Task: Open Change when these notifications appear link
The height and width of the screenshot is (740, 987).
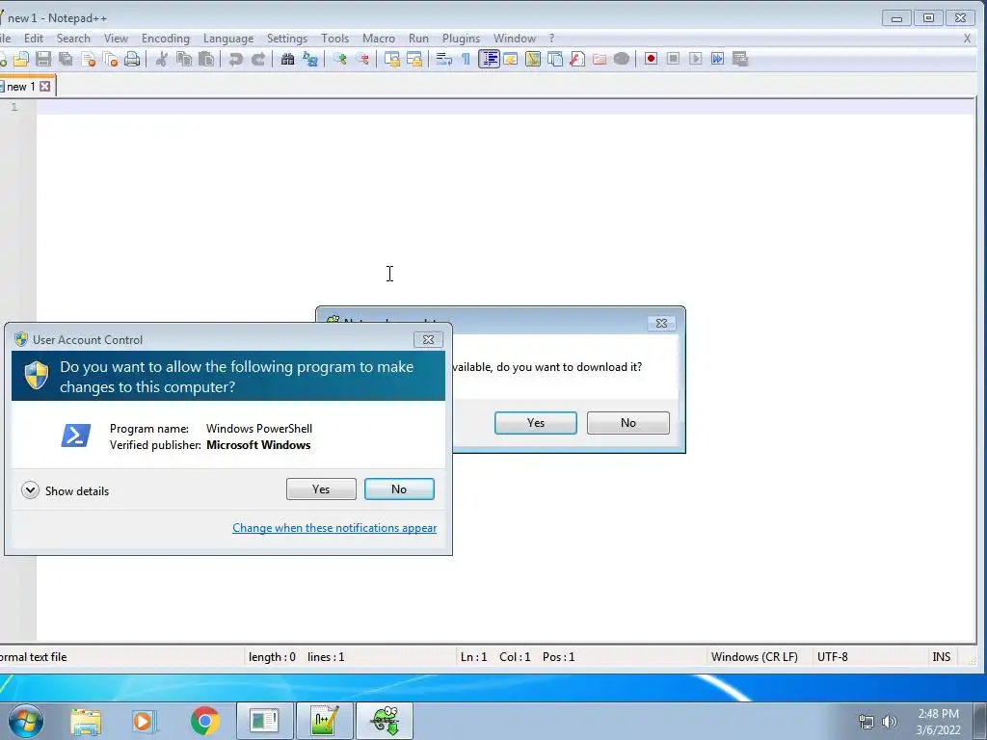Action: tap(334, 528)
